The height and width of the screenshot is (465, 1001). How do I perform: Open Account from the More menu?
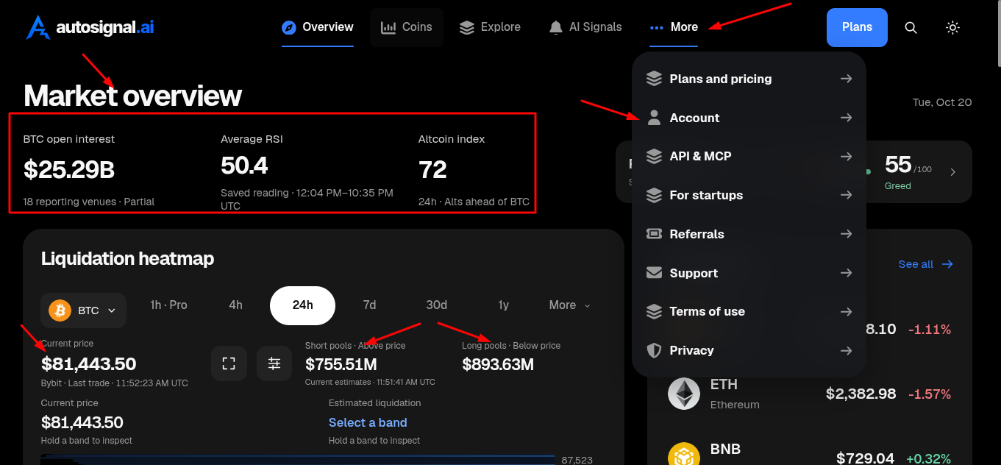[x=749, y=118]
